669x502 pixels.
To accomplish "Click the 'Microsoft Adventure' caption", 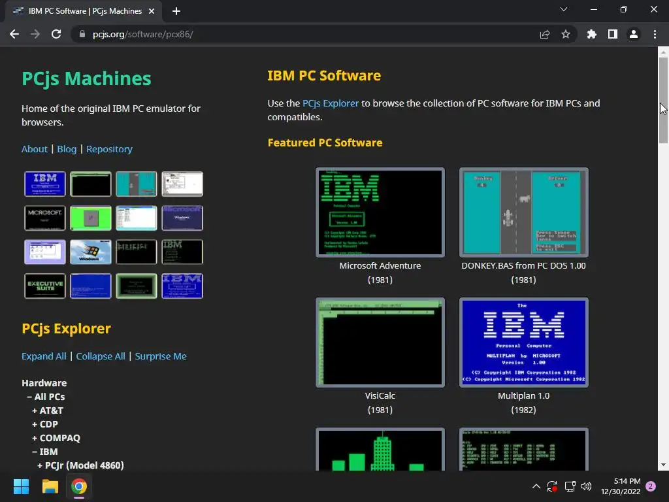I will point(380,265).
